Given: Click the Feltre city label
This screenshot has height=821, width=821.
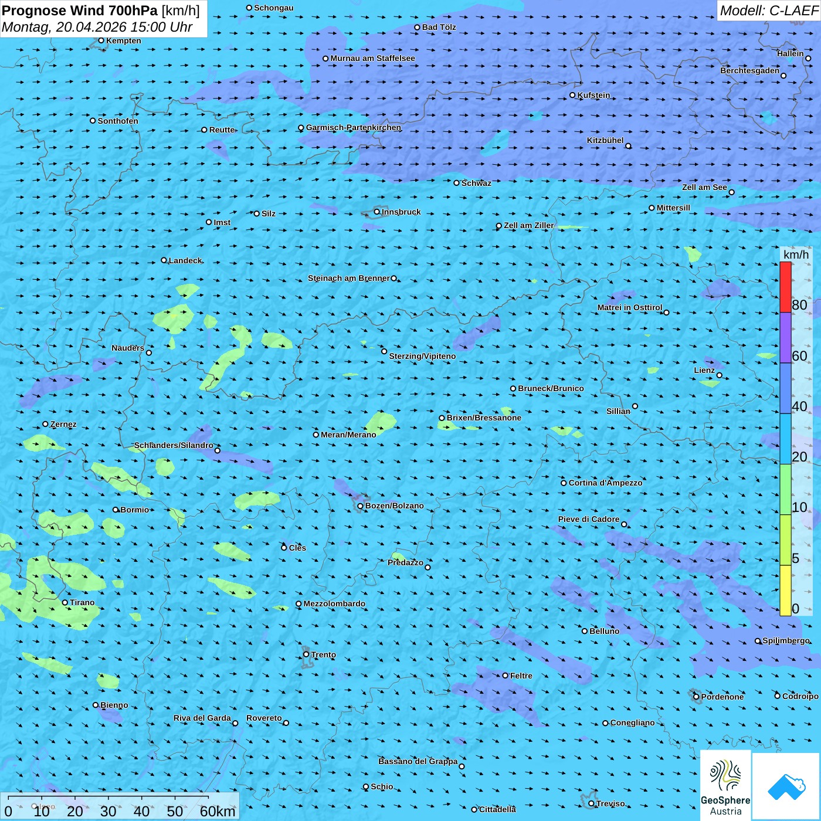Looking at the screenshot, I should [521, 676].
